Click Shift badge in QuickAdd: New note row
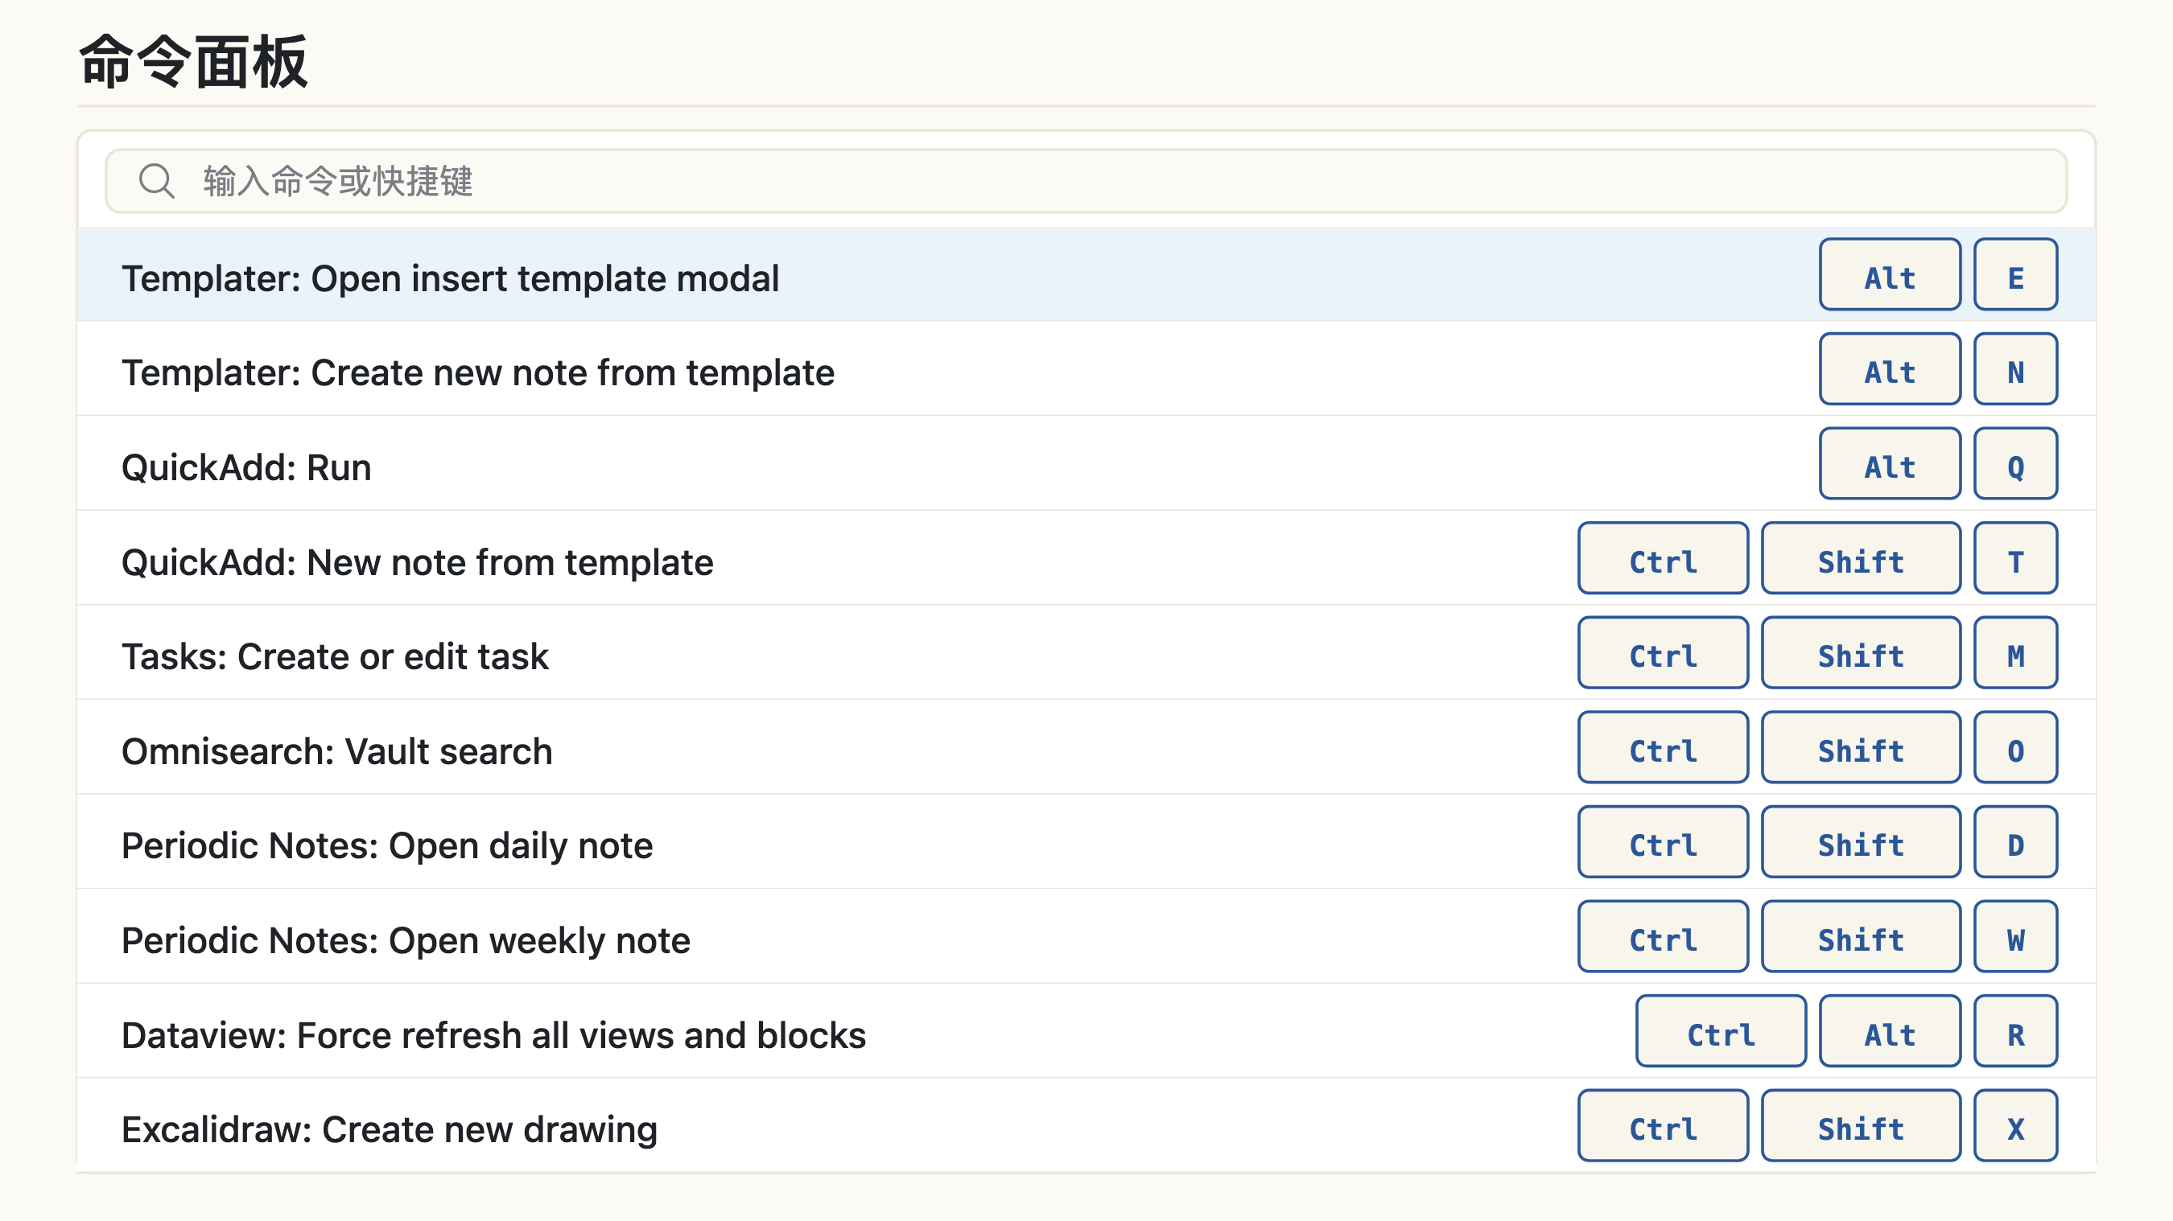Image resolution: width=2173 pixels, height=1221 pixels. pos(1861,557)
